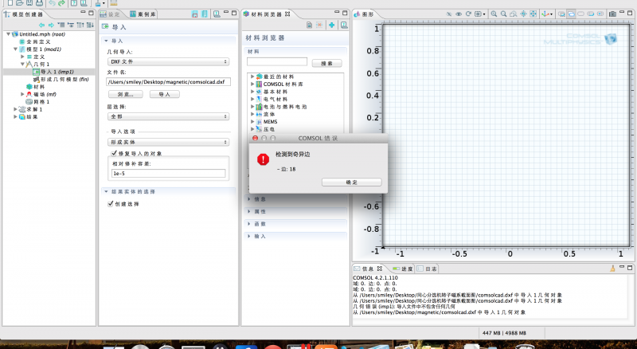Collapse the Untitled.mph root node
Viewport: 637px width, 349px height.
coord(8,34)
